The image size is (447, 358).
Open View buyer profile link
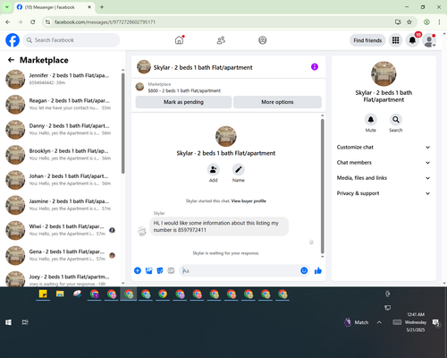249,201
